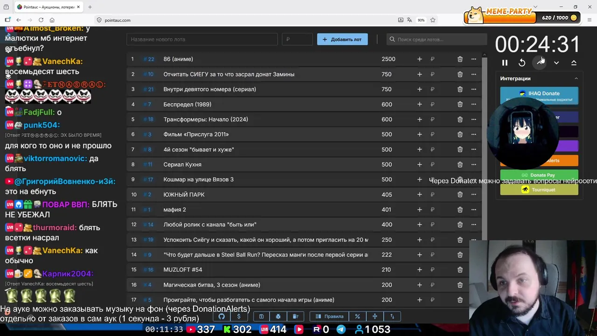Open browser home page
The width and height of the screenshot is (597, 336).
point(52,20)
